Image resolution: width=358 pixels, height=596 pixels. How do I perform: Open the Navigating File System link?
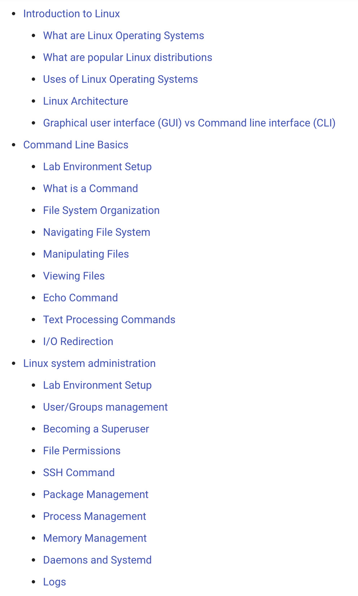coord(96,232)
